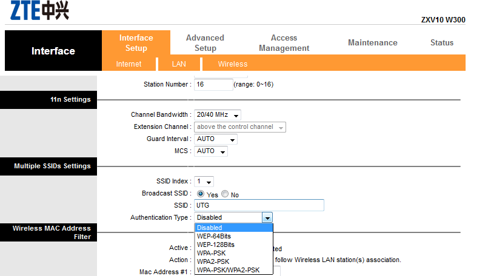Choose WPA2-PSK from the authentication list
488x276 pixels.
tap(213, 261)
